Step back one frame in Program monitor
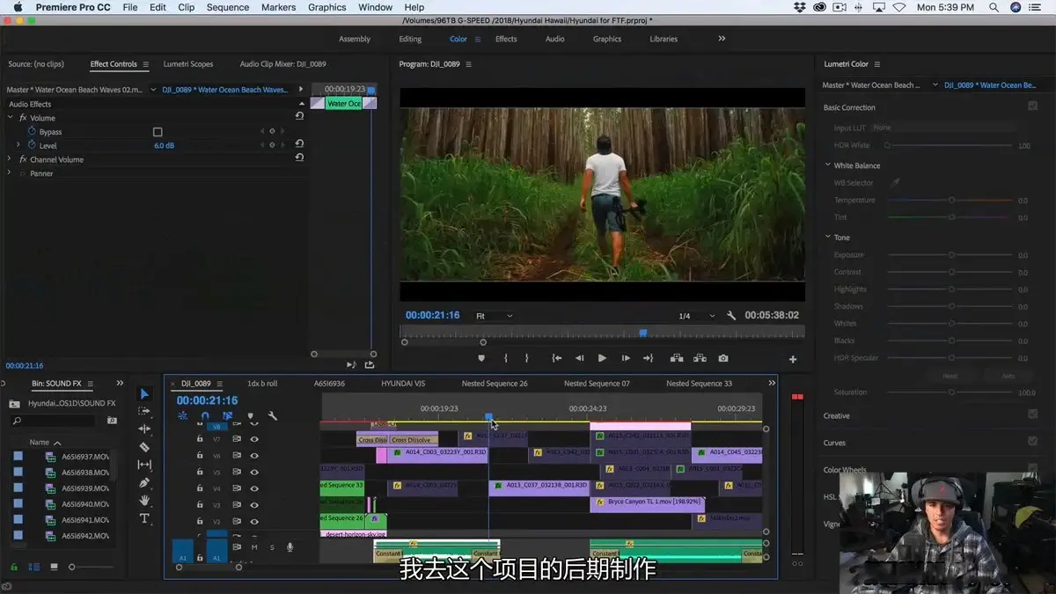This screenshot has width=1056, height=594. pyautogui.click(x=579, y=358)
